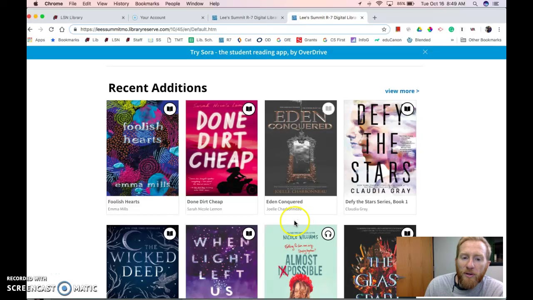Open Defy the Stars Series, Book 1 link
The width and height of the screenshot is (533, 300).
[376, 202]
